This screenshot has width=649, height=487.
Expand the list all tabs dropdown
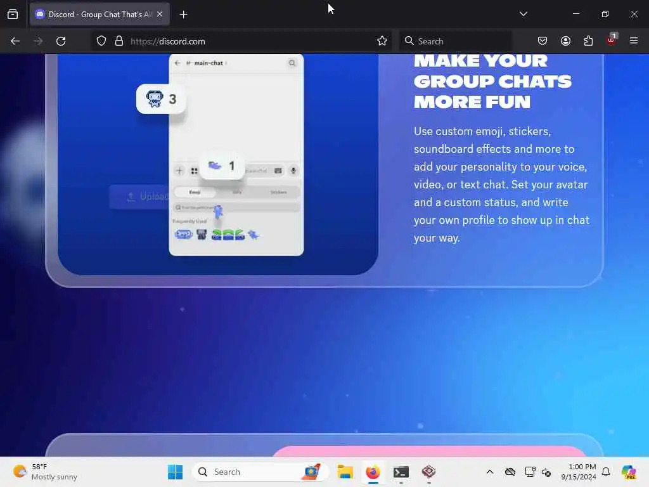(523, 14)
